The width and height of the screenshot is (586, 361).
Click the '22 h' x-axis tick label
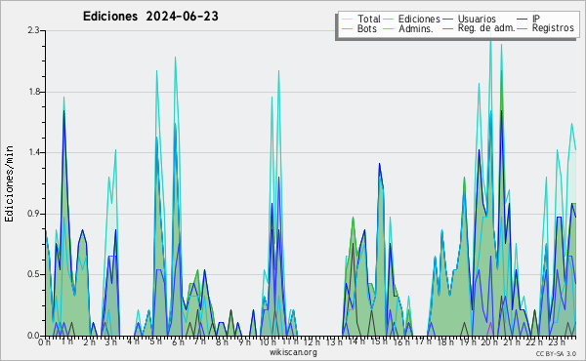tap(533, 342)
